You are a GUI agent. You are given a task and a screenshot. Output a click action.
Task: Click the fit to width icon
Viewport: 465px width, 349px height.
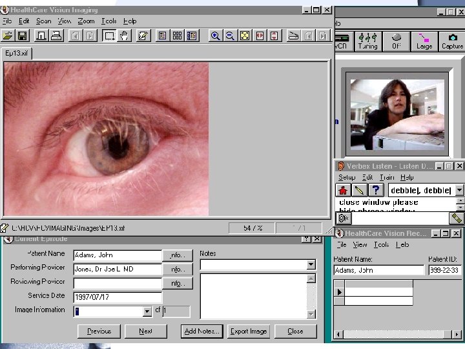(x=260, y=36)
